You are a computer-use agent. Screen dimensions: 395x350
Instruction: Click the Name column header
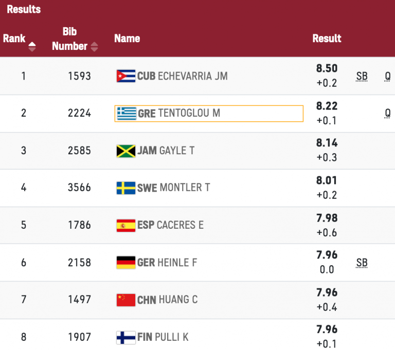(x=127, y=39)
